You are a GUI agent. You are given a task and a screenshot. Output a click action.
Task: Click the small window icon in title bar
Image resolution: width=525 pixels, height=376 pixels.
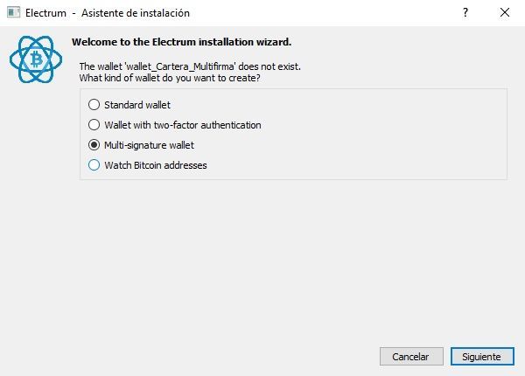tap(14, 13)
